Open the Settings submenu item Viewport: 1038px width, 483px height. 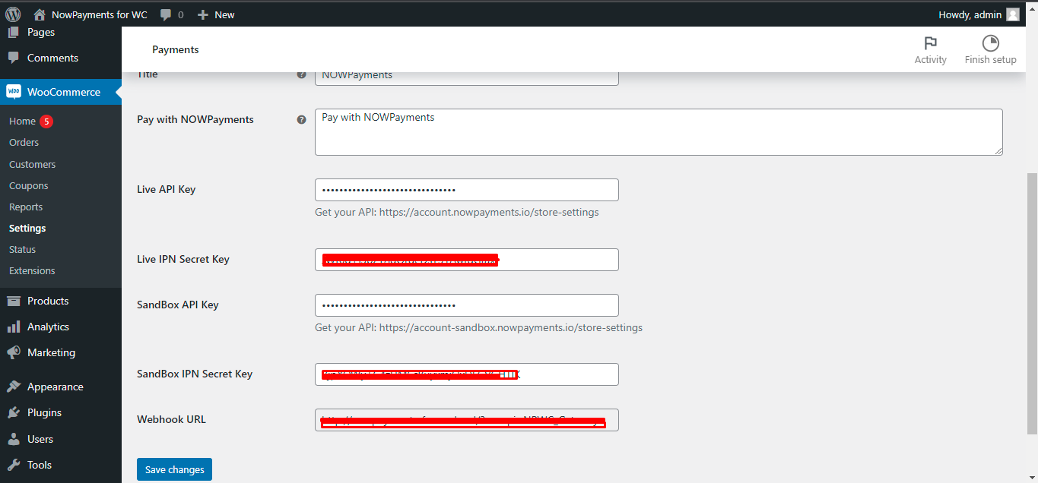pyautogui.click(x=27, y=228)
